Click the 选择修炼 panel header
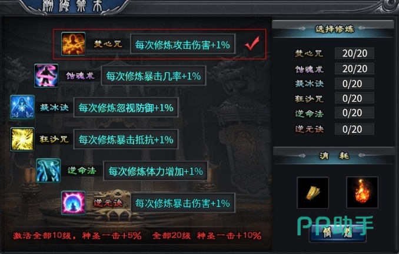 333,28
